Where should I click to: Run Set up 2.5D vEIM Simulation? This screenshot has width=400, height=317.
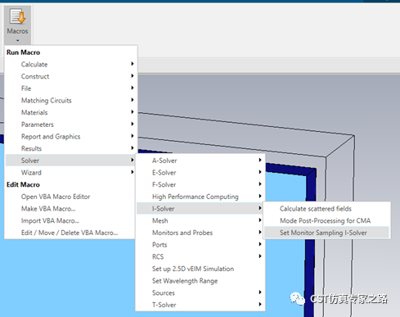coord(200,269)
